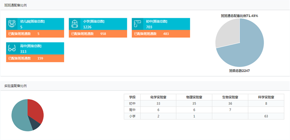Click the 化学实验室 column header
Image resolution: width=290 pixels, height=140 pixels.
[158, 97]
